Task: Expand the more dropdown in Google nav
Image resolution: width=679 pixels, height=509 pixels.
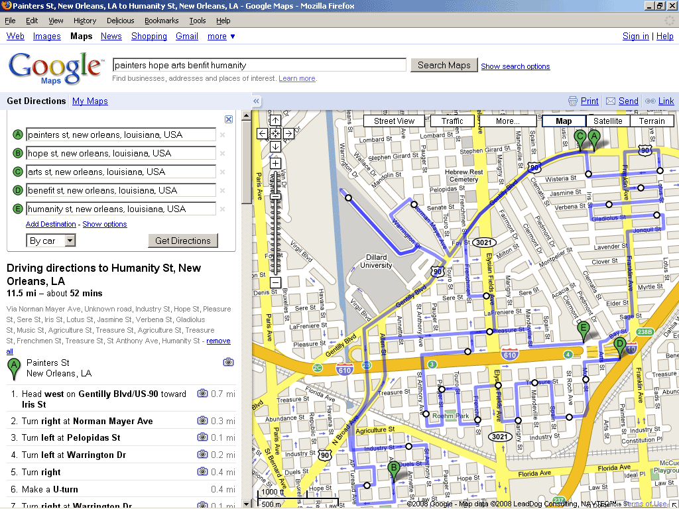Action: click(x=221, y=36)
